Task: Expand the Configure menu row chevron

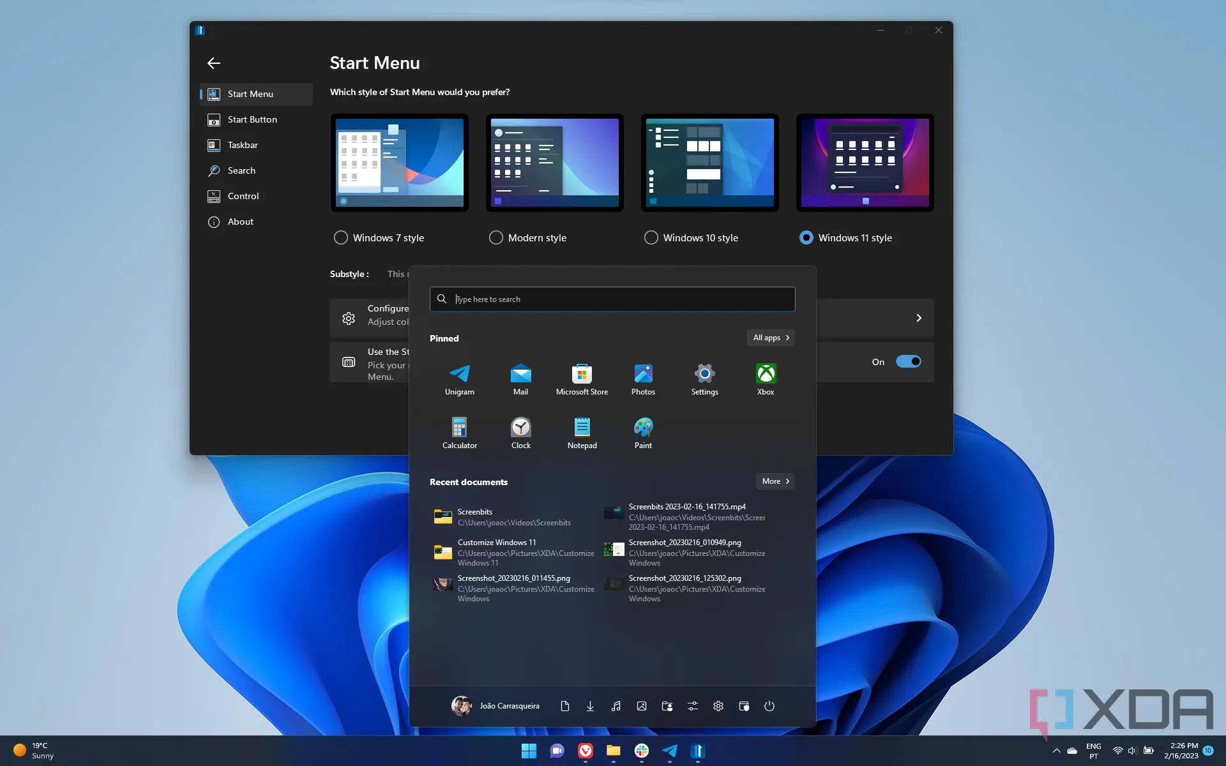Action: pyautogui.click(x=919, y=318)
